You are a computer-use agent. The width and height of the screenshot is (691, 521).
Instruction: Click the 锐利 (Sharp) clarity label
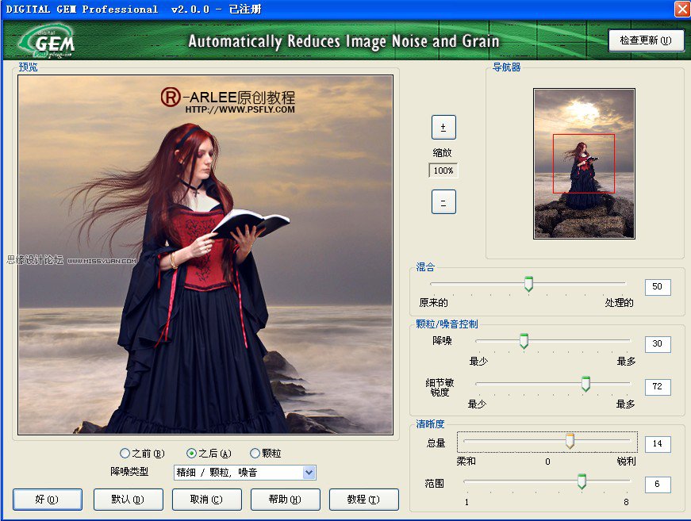point(626,461)
